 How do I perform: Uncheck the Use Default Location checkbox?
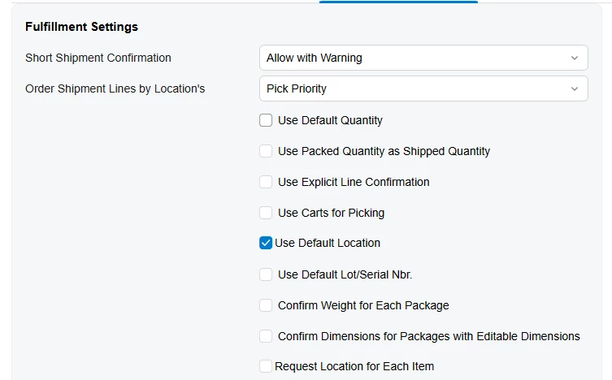pos(266,243)
